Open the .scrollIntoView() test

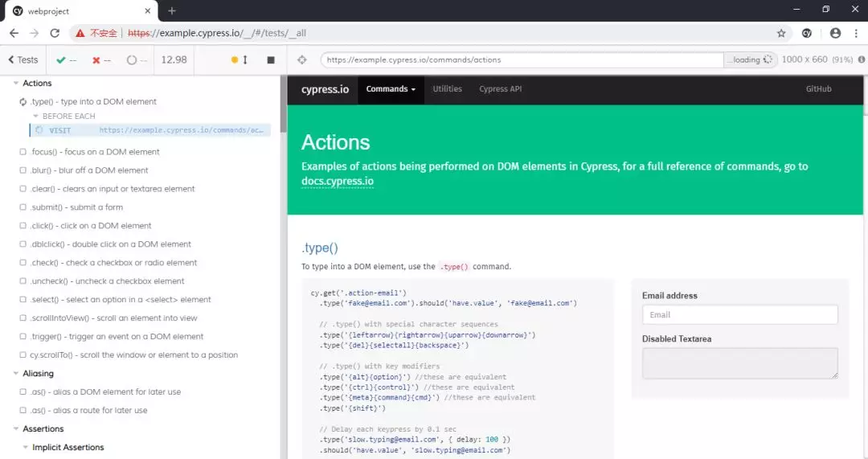[113, 318]
